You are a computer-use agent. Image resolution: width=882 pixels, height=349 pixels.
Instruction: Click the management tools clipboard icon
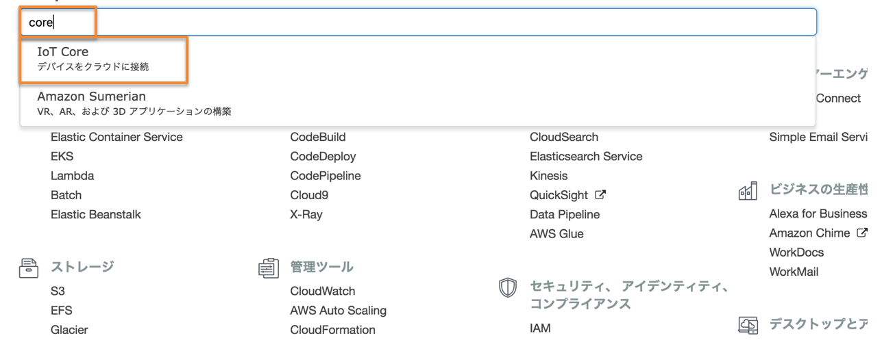tap(269, 268)
